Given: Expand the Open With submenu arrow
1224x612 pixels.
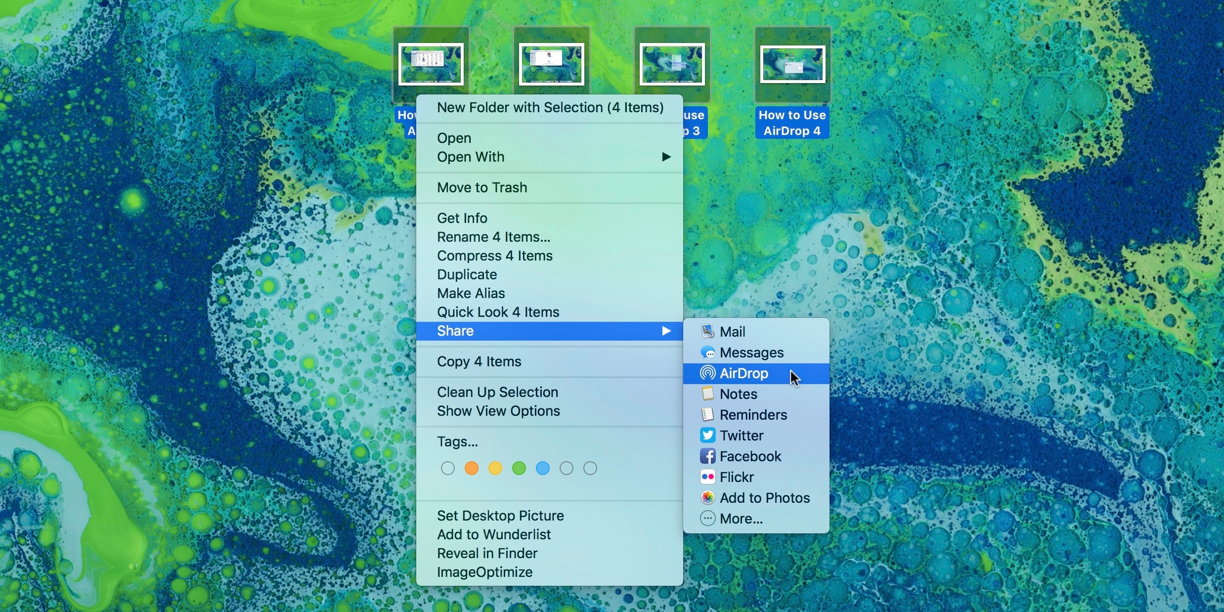Looking at the screenshot, I should [x=666, y=157].
